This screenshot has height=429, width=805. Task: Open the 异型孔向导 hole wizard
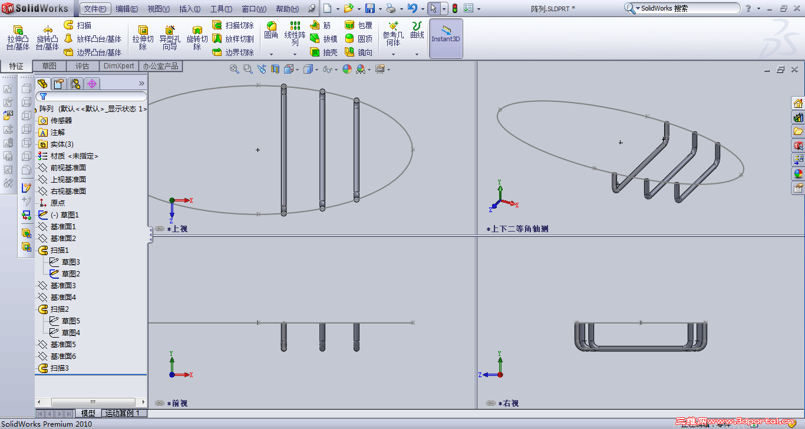(170, 38)
